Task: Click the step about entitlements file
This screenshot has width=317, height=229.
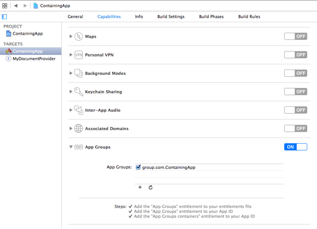Action: pos(193,206)
